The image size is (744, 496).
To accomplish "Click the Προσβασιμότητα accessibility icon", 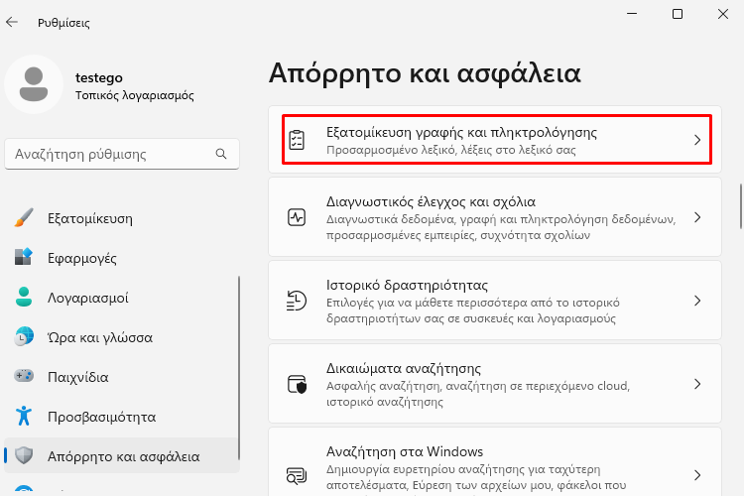I will pos(24,416).
